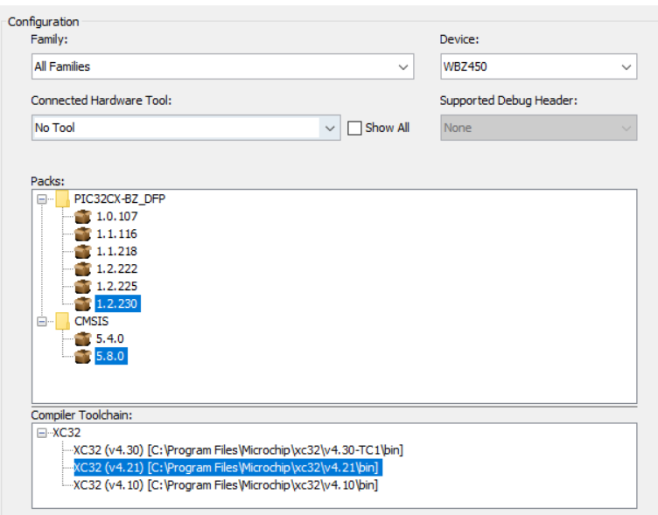Enable the Show All checkbox

pos(354,128)
